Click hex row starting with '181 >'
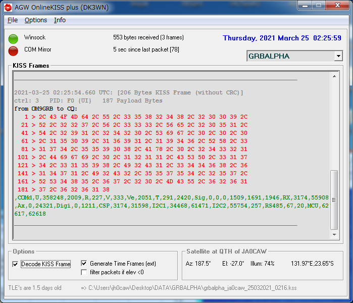This screenshot has width=353, height=303. [x=64, y=190]
